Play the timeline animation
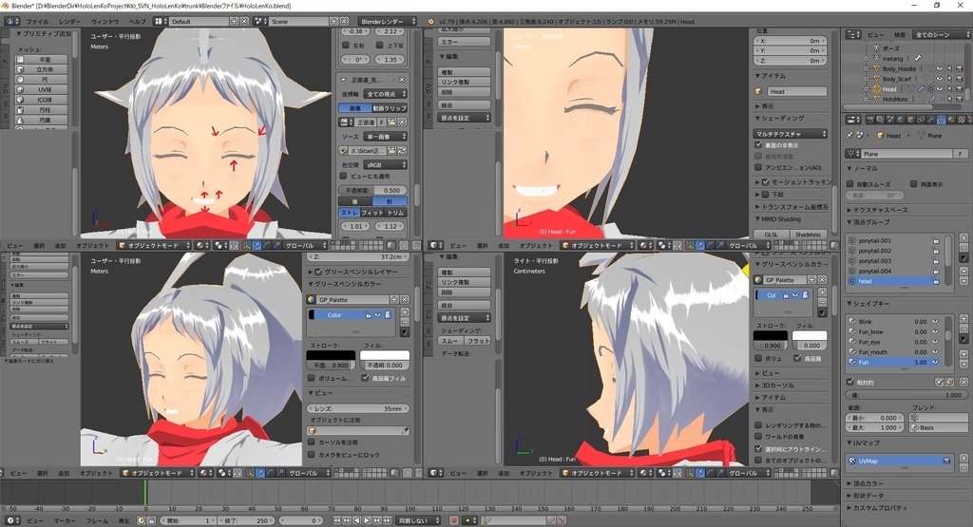The width and height of the screenshot is (973, 527). (x=368, y=520)
